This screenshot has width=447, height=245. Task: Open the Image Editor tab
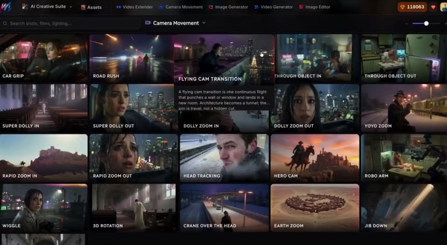(x=315, y=7)
